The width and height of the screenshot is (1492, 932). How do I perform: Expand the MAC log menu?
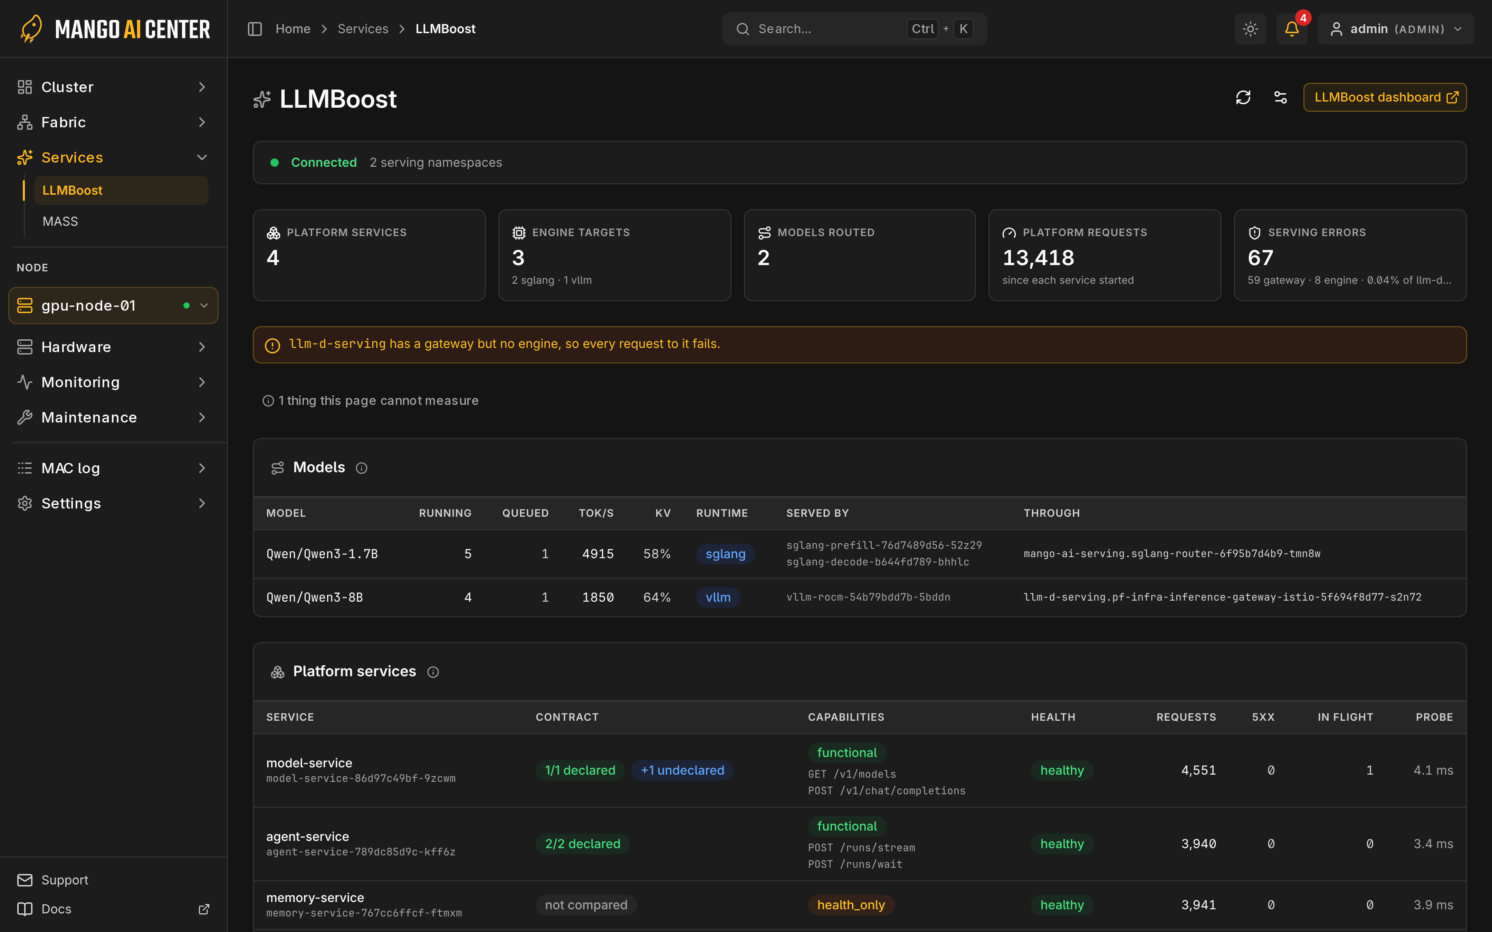[113, 468]
